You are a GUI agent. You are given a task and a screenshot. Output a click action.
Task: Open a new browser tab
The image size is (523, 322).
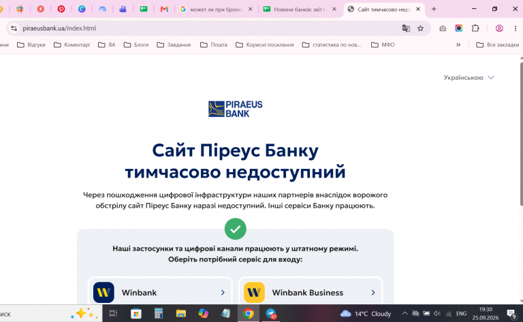[434, 10]
